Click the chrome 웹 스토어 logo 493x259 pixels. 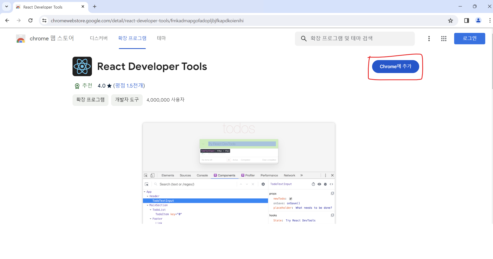click(x=45, y=39)
